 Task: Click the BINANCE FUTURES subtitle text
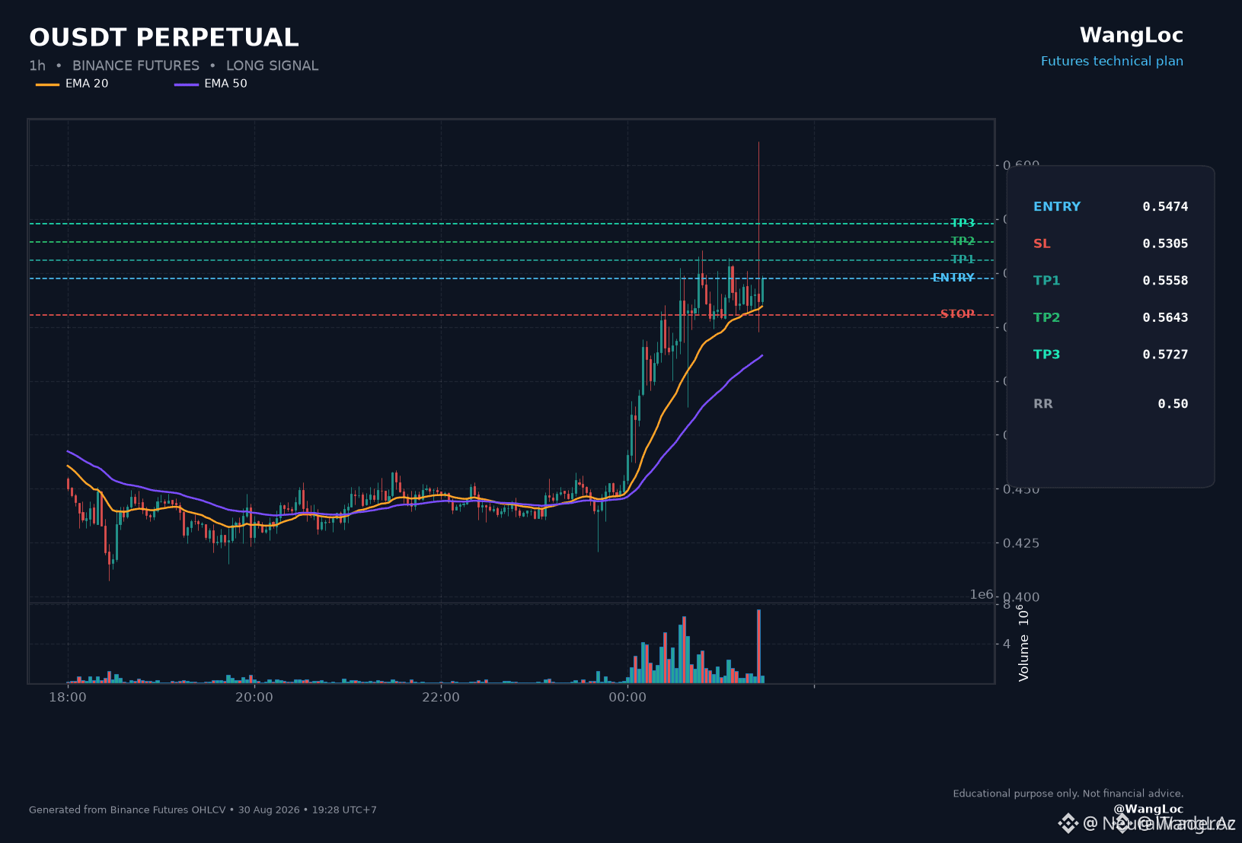pos(136,65)
